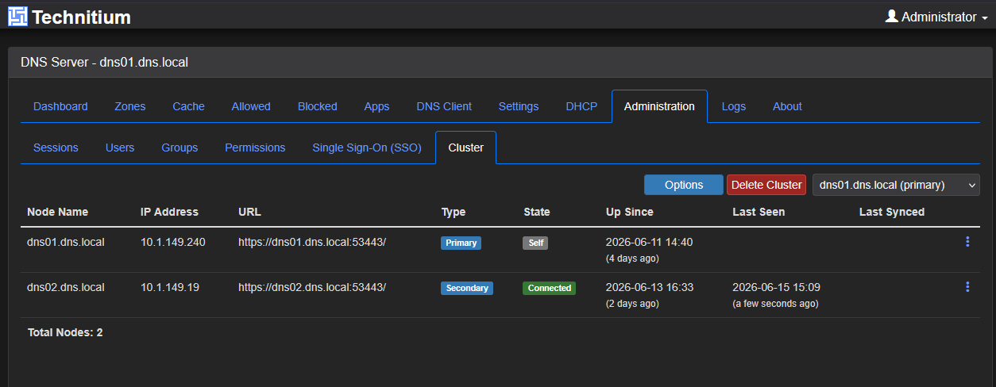
Task: Open the Administrator account dropdown
Action: (936, 17)
